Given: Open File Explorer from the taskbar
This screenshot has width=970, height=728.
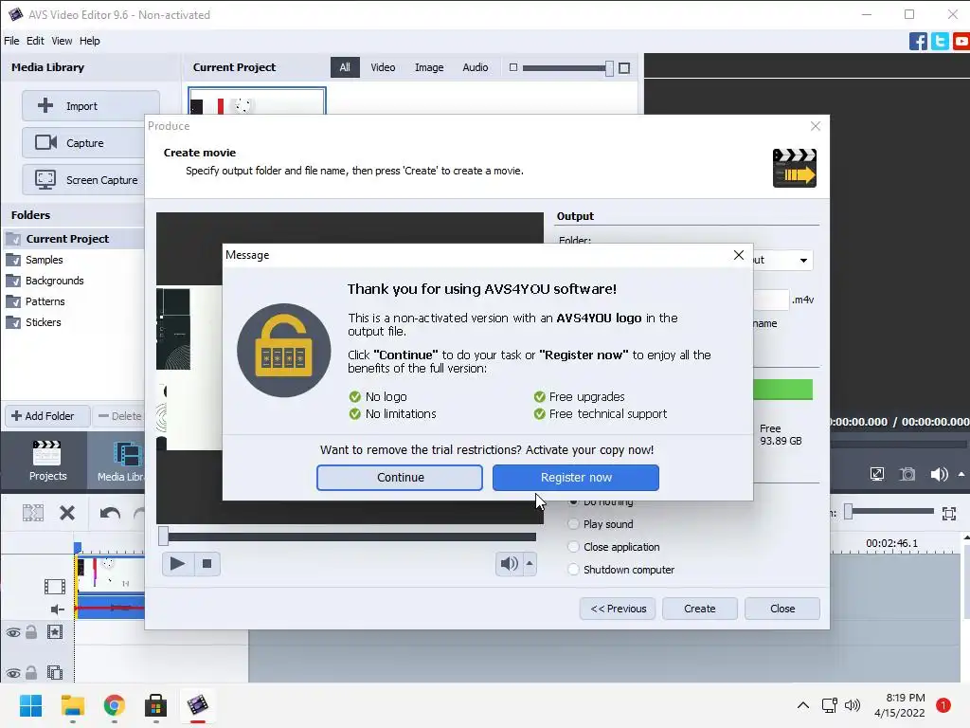Looking at the screenshot, I should pyautogui.click(x=72, y=705).
